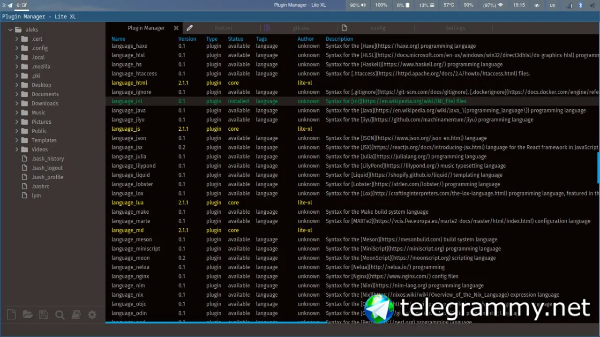Expand the .mozilla folder chevron
This screenshot has height=337, width=600.
click(17, 67)
